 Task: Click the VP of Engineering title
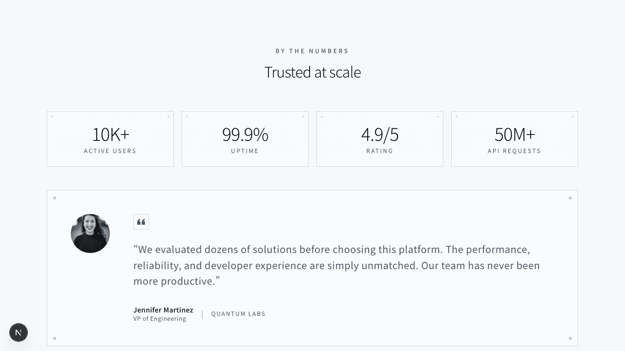(x=160, y=319)
